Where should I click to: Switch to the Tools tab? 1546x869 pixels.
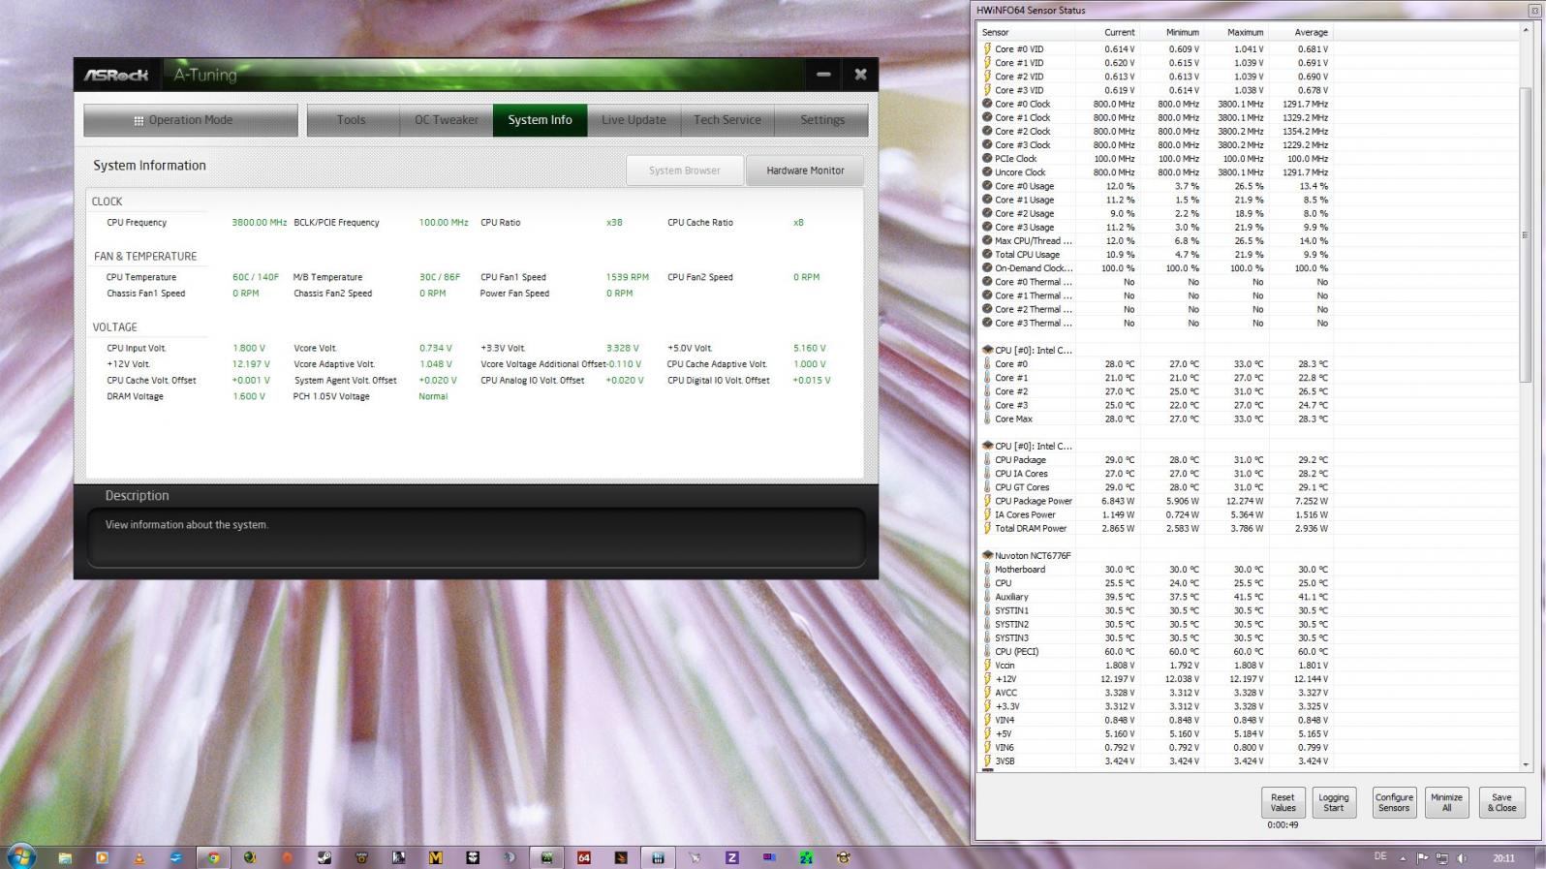pyautogui.click(x=352, y=120)
